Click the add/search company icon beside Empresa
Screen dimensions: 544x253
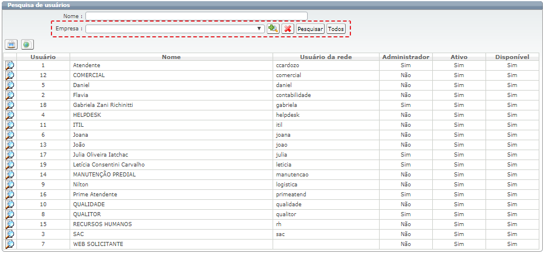tap(273, 29)
